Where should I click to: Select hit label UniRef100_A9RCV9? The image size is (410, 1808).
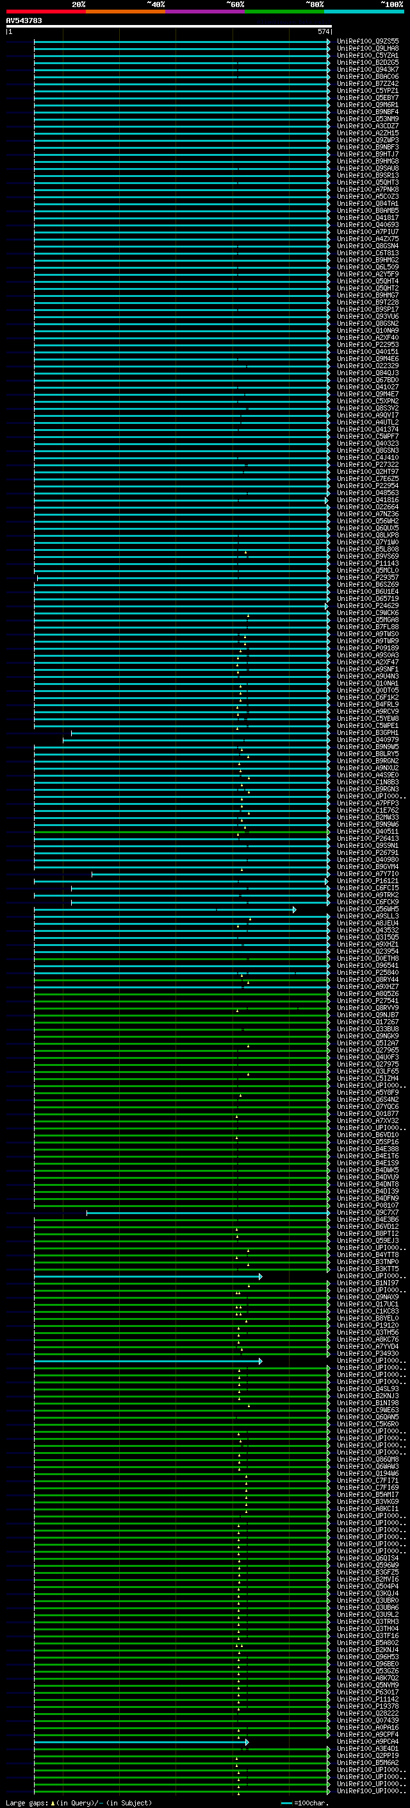(368, 712)
